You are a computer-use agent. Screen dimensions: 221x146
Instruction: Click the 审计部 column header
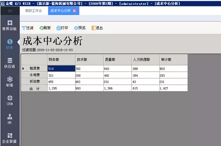point(174,60)
